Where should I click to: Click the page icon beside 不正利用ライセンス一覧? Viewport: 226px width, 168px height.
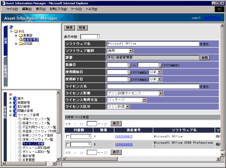20,127
